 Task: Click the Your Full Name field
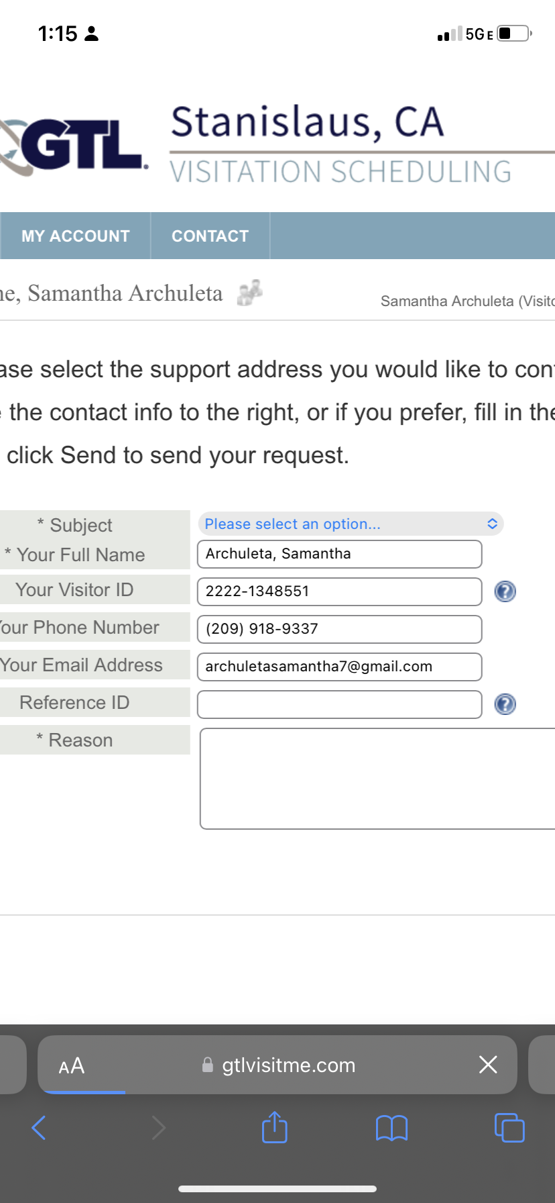pos(340,554)
